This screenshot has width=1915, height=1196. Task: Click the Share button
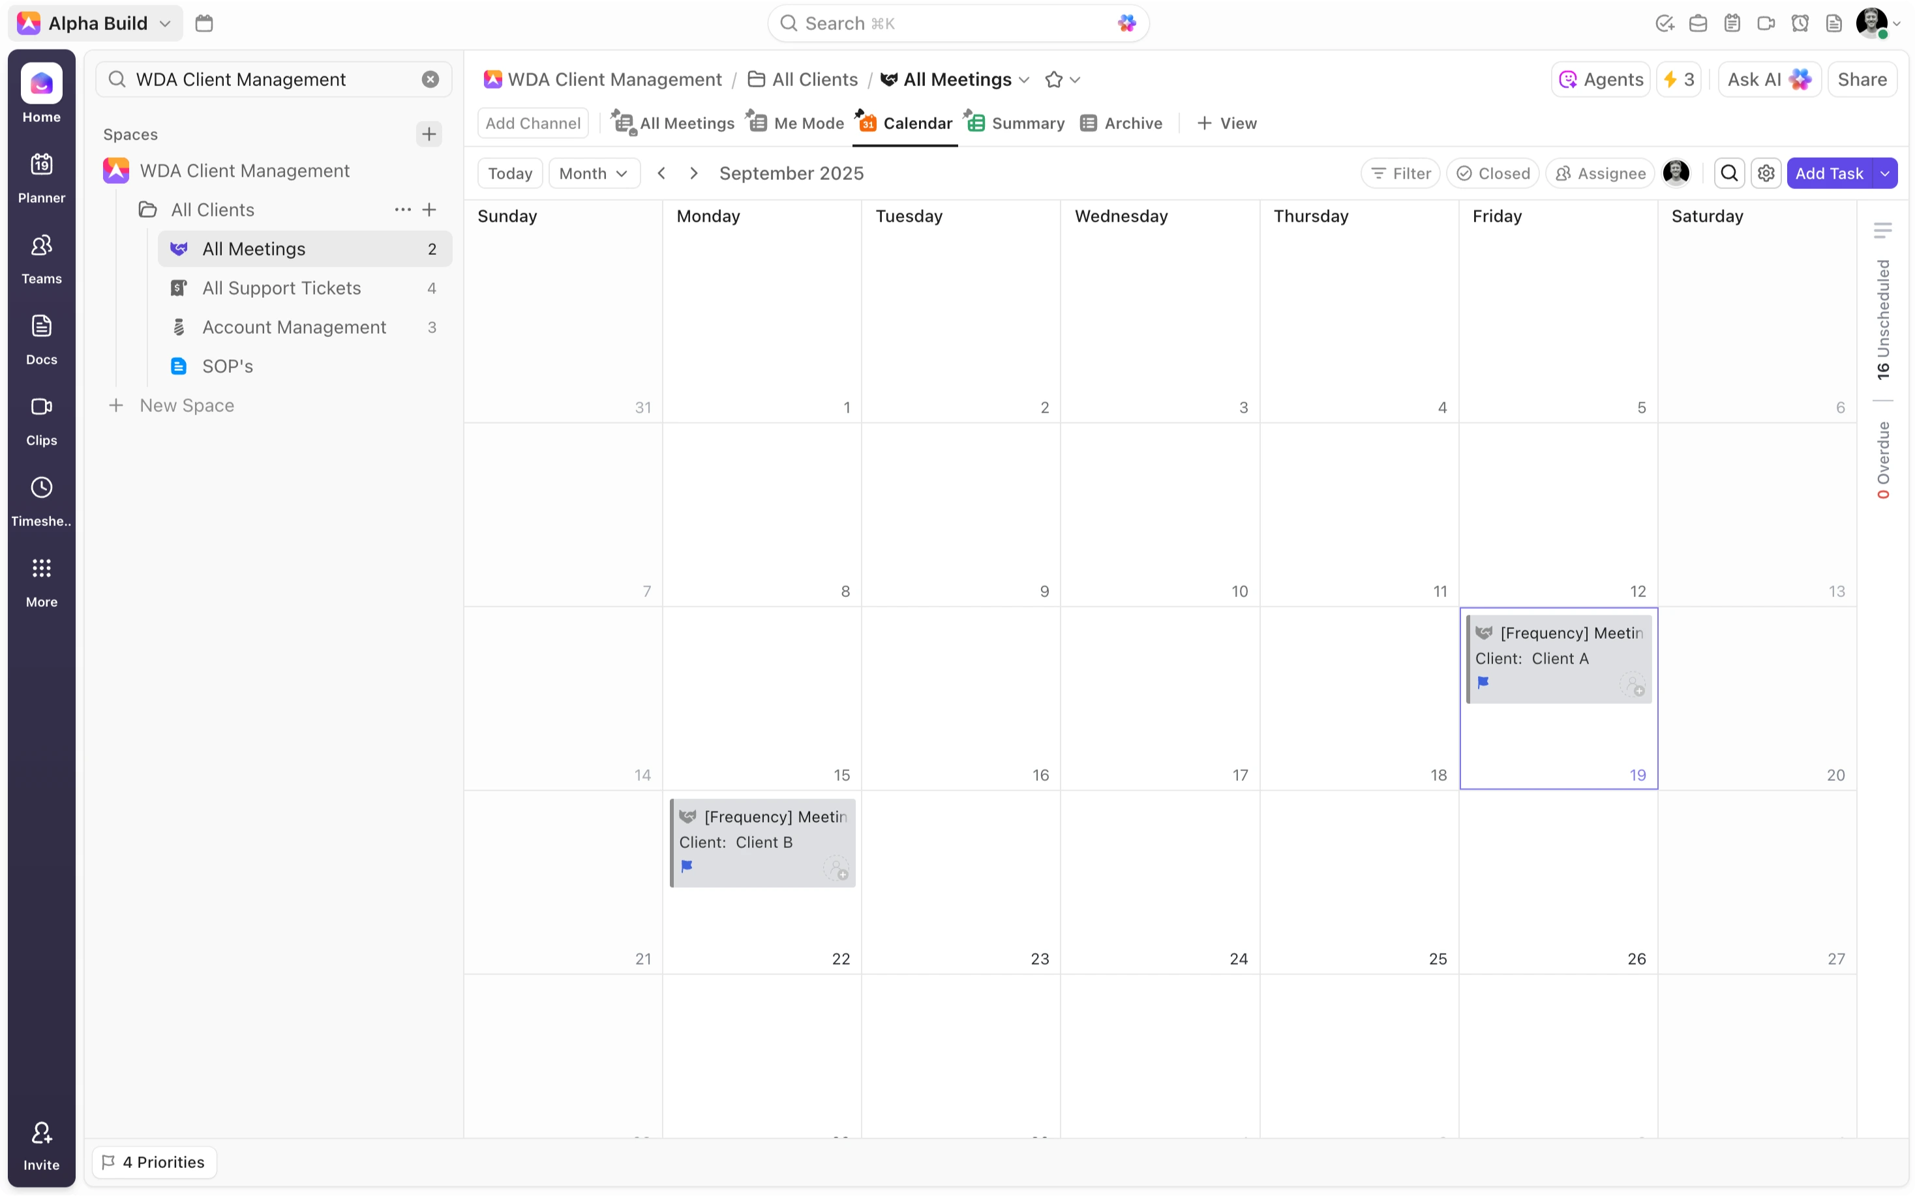tap(1862, 79)
